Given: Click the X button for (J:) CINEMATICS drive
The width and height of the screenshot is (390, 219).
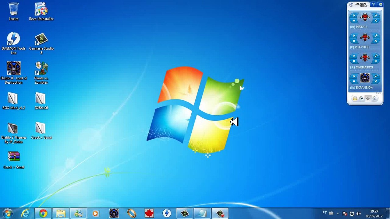Looking at the screenshot, I should pos(376,61).
